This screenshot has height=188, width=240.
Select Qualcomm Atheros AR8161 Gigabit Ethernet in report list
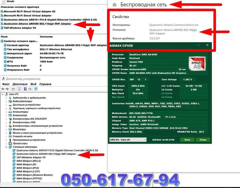49,20
